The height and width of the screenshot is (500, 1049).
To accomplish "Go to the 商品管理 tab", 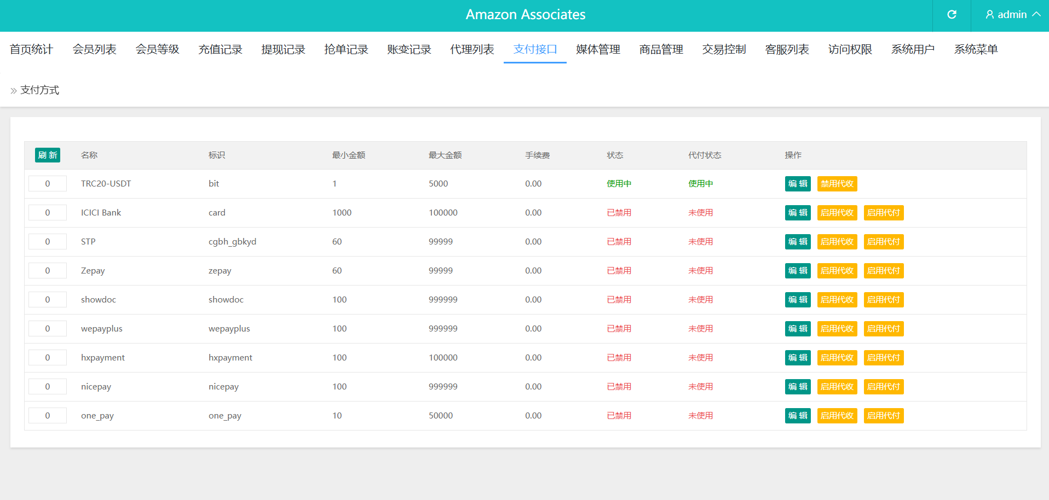I will point(661,49).
